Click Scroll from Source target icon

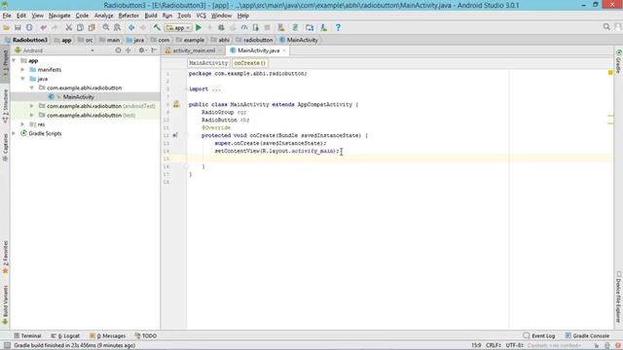point(118,51)
